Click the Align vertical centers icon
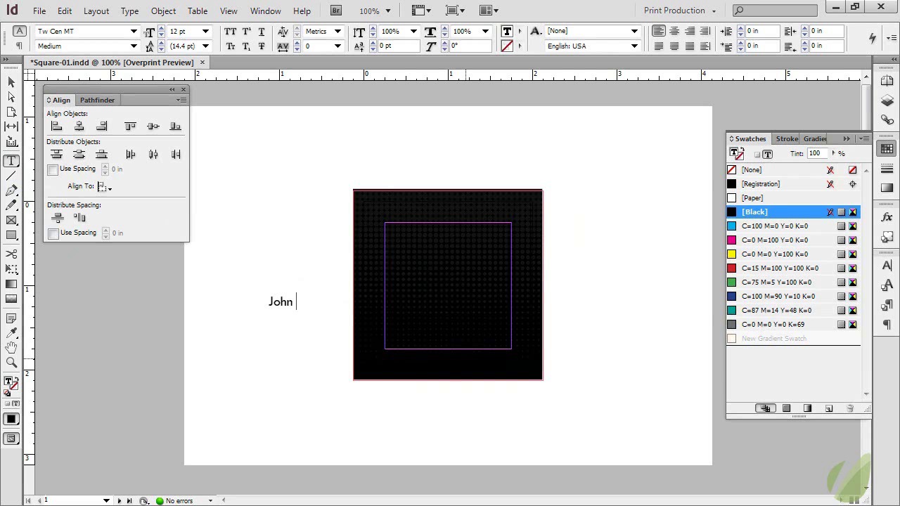 [x=153, y=126]
